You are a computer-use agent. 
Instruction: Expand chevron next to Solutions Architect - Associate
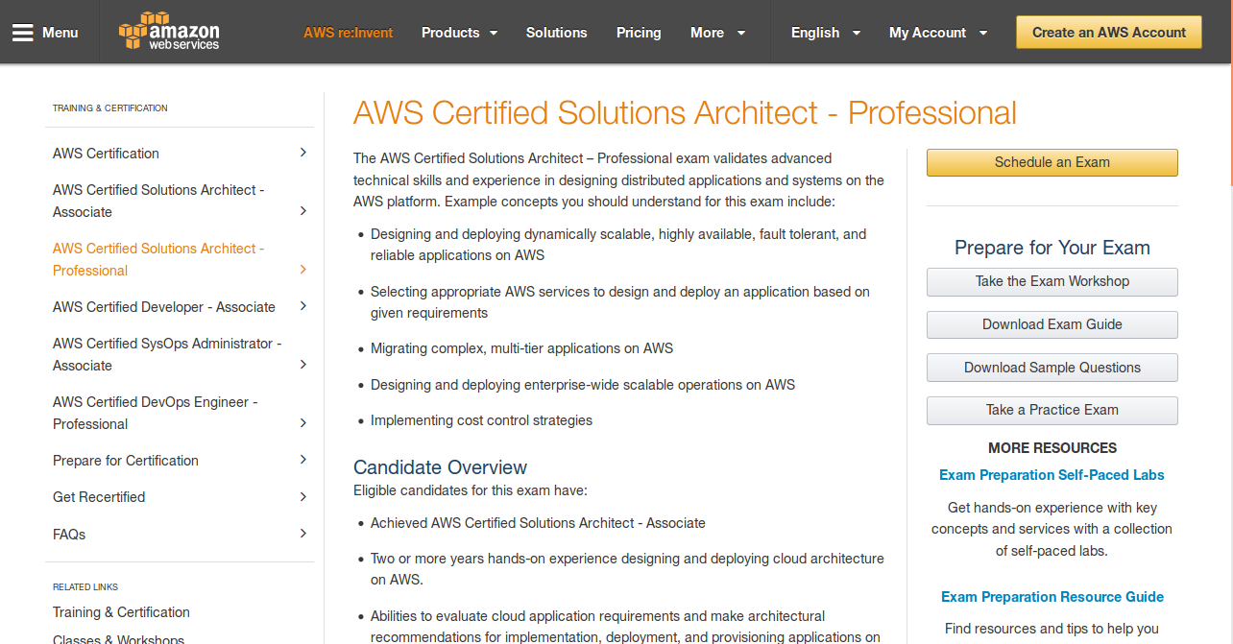pyautogui.click(x=303, y=210)
